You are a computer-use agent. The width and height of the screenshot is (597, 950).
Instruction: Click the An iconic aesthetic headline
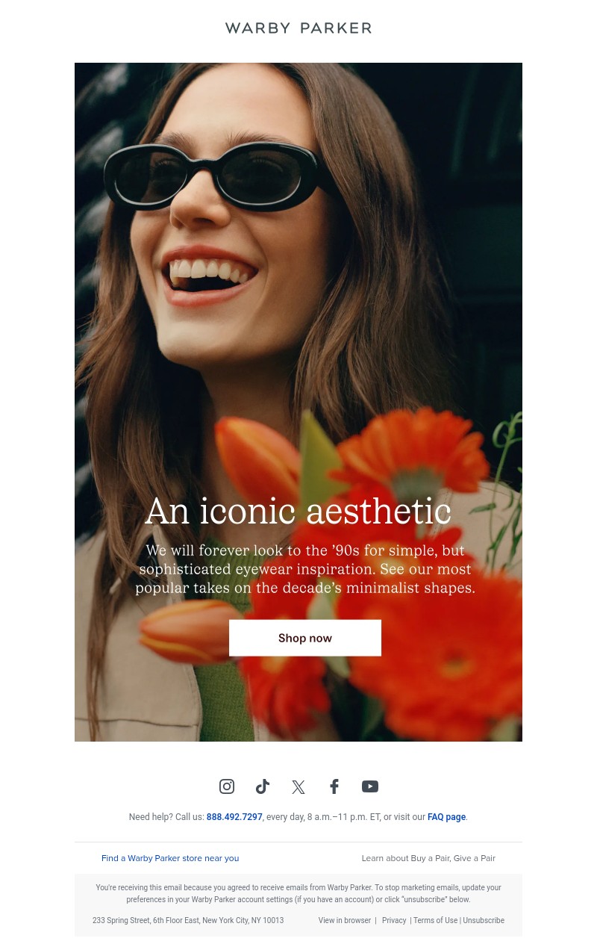pos(298,512)
